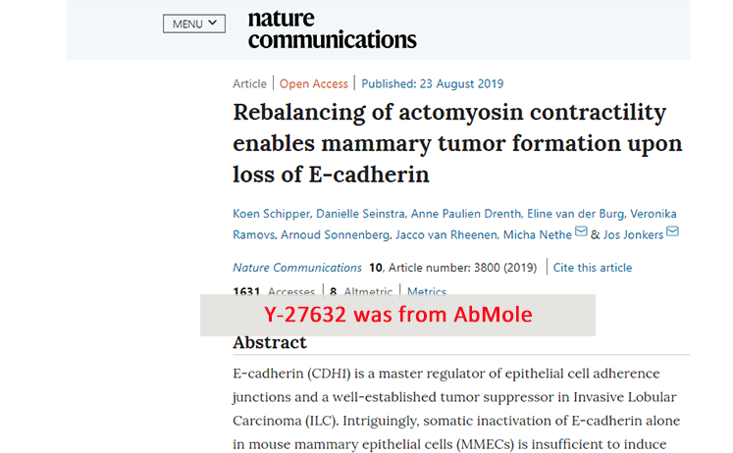733x453 pixels.
Task: Click the Open Access label
Action: click(314, 84)
